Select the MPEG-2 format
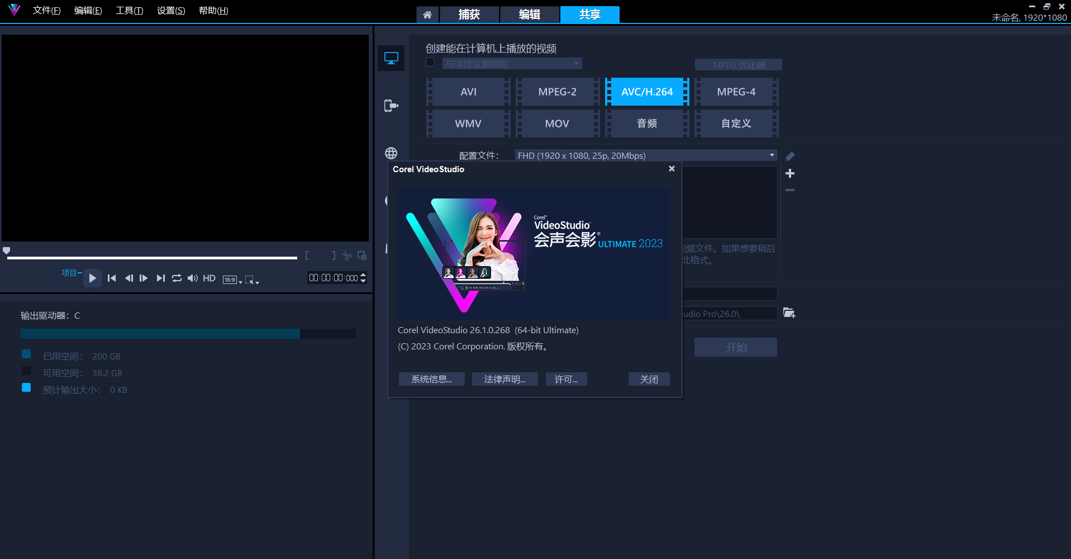The height and width of the screenshot is (559, 1071). coord(557,92)
